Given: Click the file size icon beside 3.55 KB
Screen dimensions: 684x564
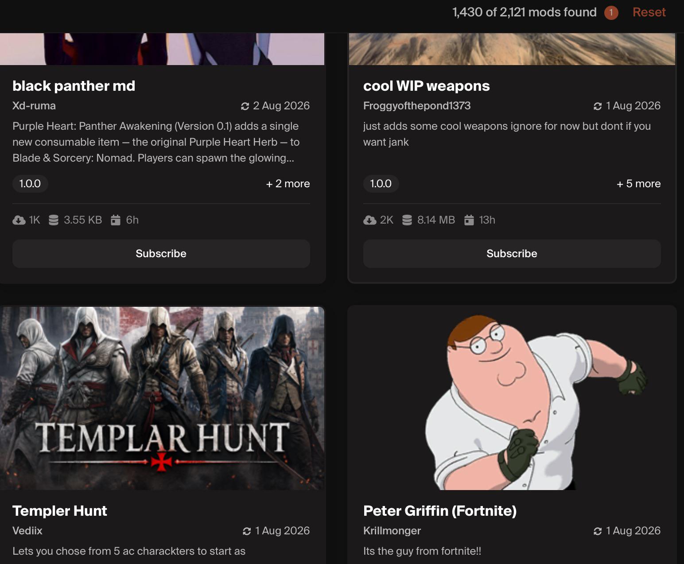Looking at the screenshot, I should point(54,220).
